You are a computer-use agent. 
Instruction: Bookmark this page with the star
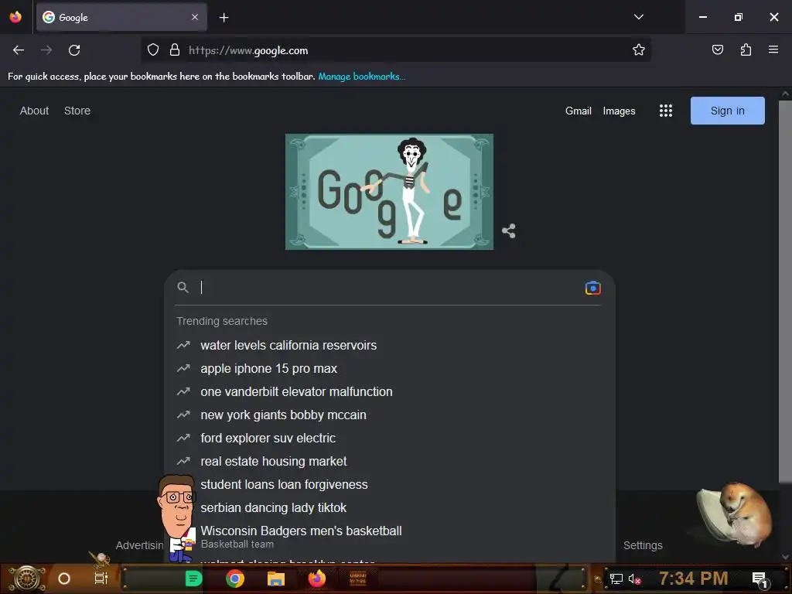click(638, 49)
